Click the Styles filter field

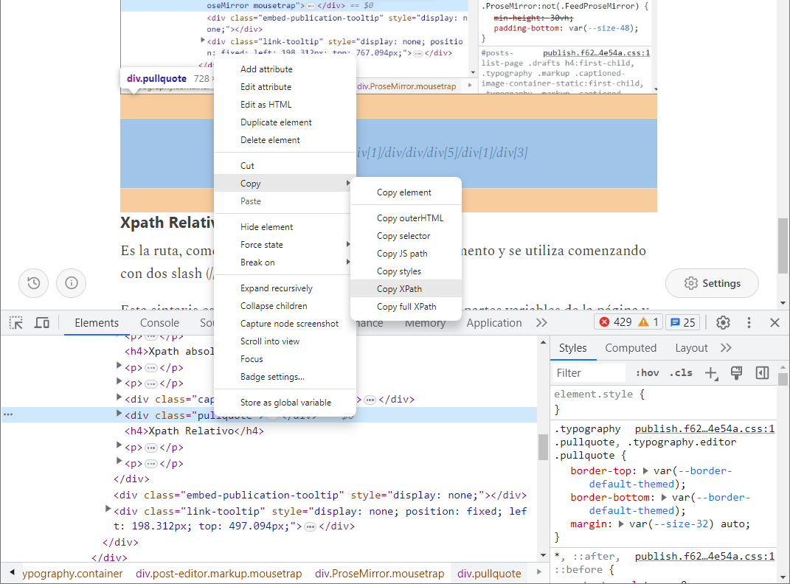(588, 372)
